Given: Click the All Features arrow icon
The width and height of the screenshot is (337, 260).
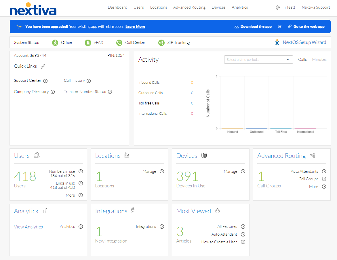Looking at the screenshot, I should [243, 226].
